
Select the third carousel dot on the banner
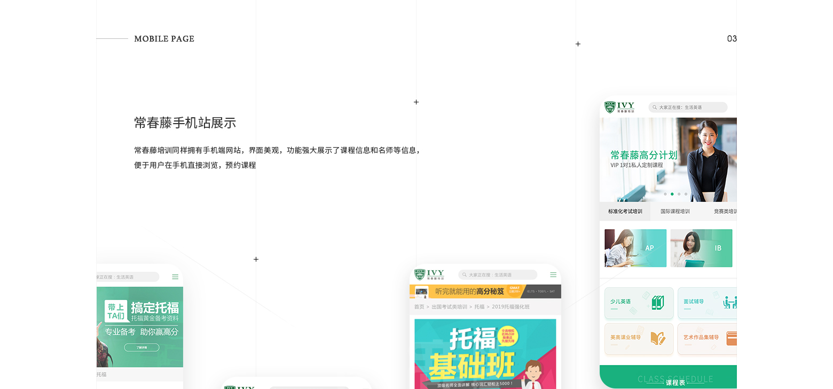(x=679, y=194)
